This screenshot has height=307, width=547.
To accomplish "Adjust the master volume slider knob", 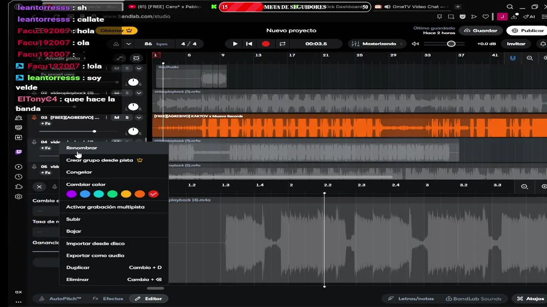I will (451, 44).
